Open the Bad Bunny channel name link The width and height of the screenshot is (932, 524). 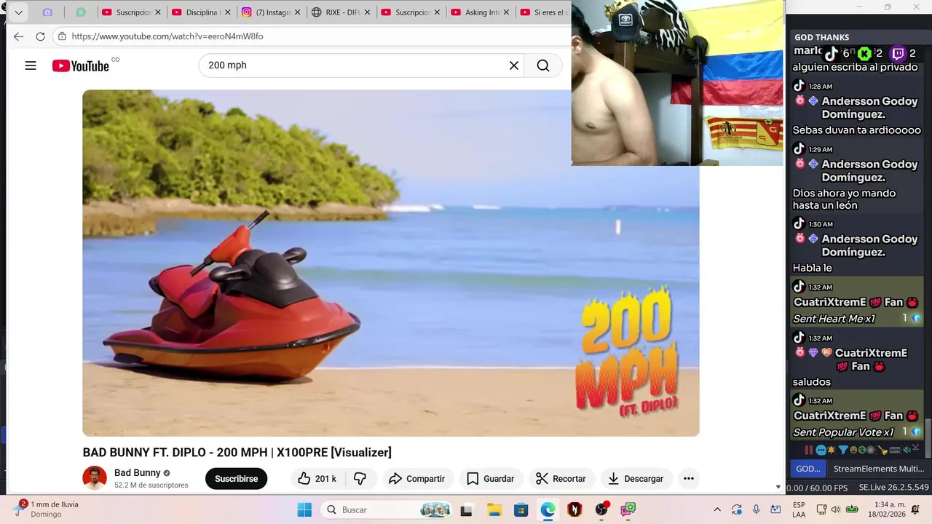[x=137, y=472]
